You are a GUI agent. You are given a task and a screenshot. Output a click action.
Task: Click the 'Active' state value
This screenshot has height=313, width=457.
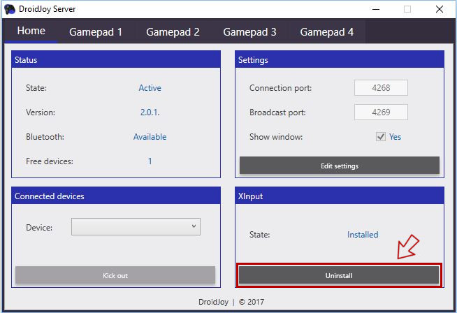tap(150, 88)
